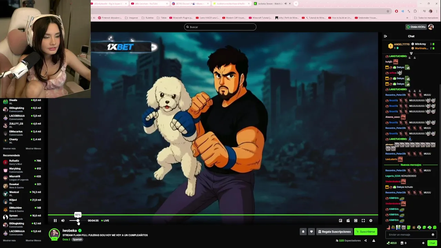Image resolution: width=441 pixels, height=248 pixels.
Task: Open the Spreen recommended channel
Action: pyautogui.click(x=22, y=217)
